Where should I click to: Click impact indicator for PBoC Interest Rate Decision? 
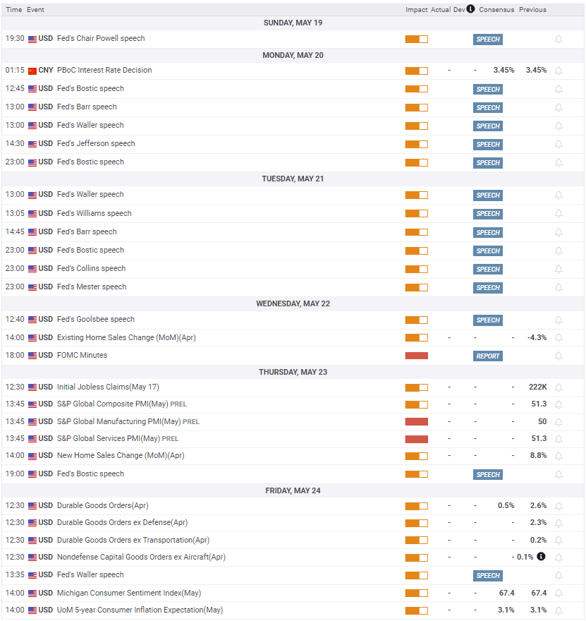point(416,71)
